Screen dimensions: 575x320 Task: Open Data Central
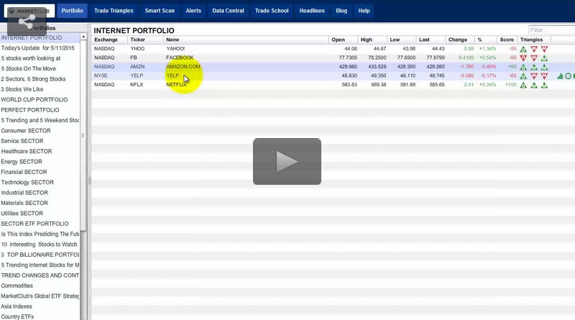click(228, 11)
